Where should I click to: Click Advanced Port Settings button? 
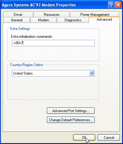71,111
